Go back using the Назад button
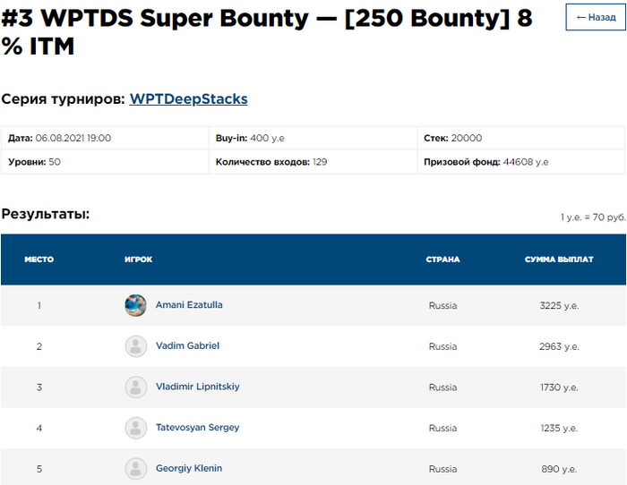 click(596, 17)
